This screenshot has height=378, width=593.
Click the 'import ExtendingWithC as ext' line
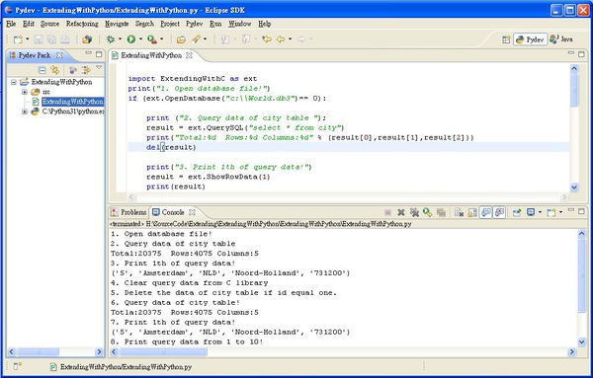point(193,79)
